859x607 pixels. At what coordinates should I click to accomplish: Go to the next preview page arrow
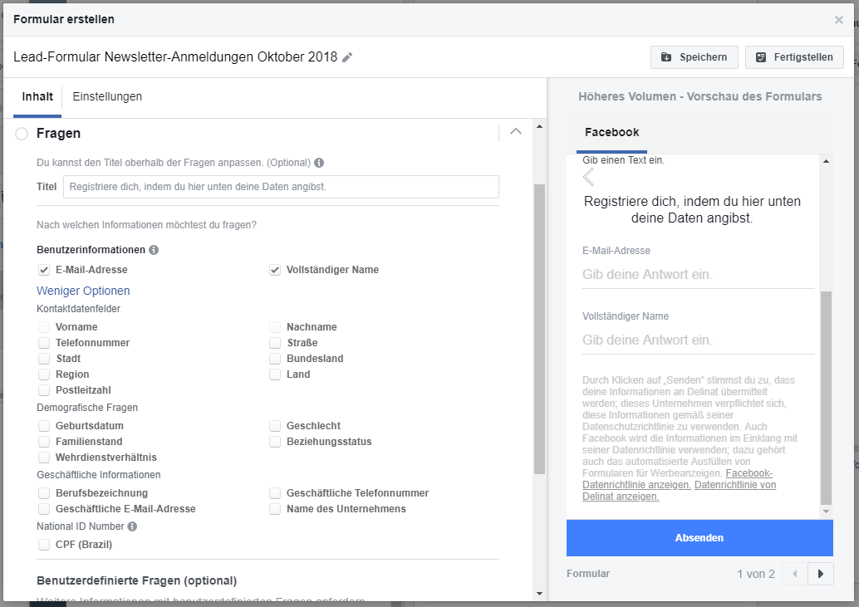point(820,574)
